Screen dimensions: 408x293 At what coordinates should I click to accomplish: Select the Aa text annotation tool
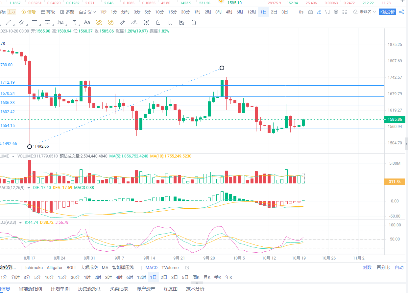[x=87, y=22]
